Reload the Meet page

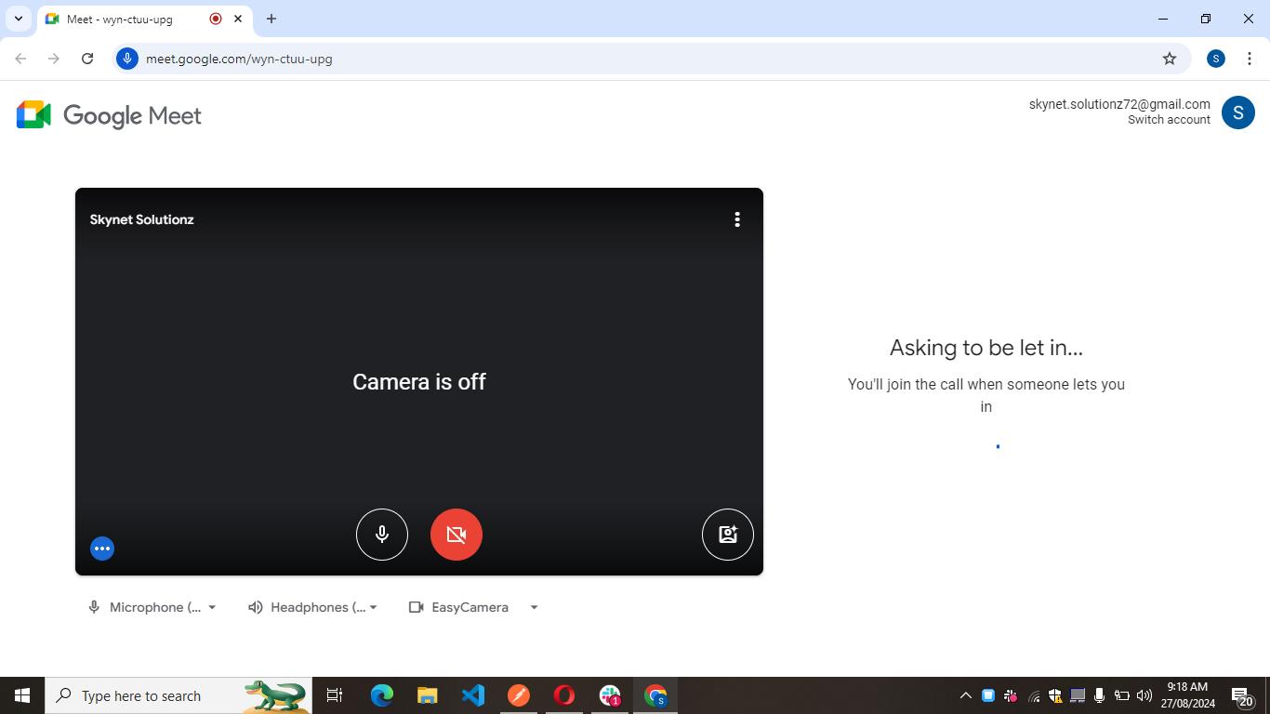click(x=87, y=59)
